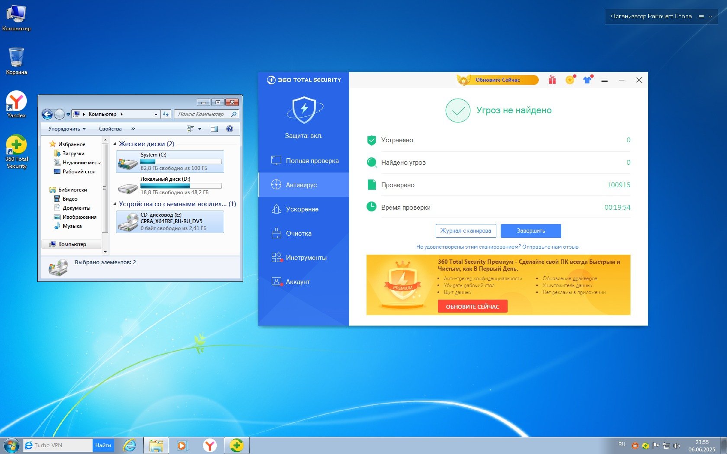Select Избранное in navigation pane
The height and width of the screenshot is (454, 727).
coord(68,144)
